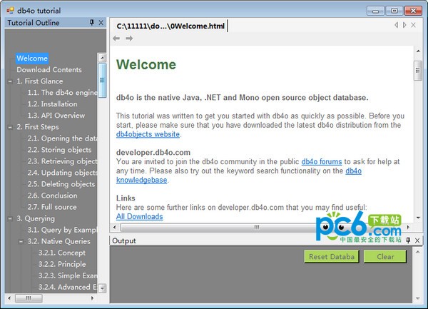Open 2.4. Updating objects topic
Viewport: 428px width, 309px height.
62,173
